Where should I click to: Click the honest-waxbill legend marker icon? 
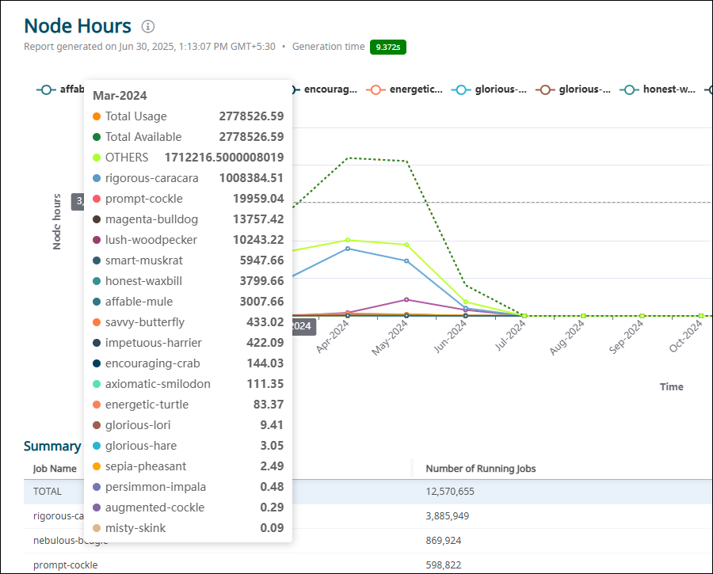click(630, 89)
